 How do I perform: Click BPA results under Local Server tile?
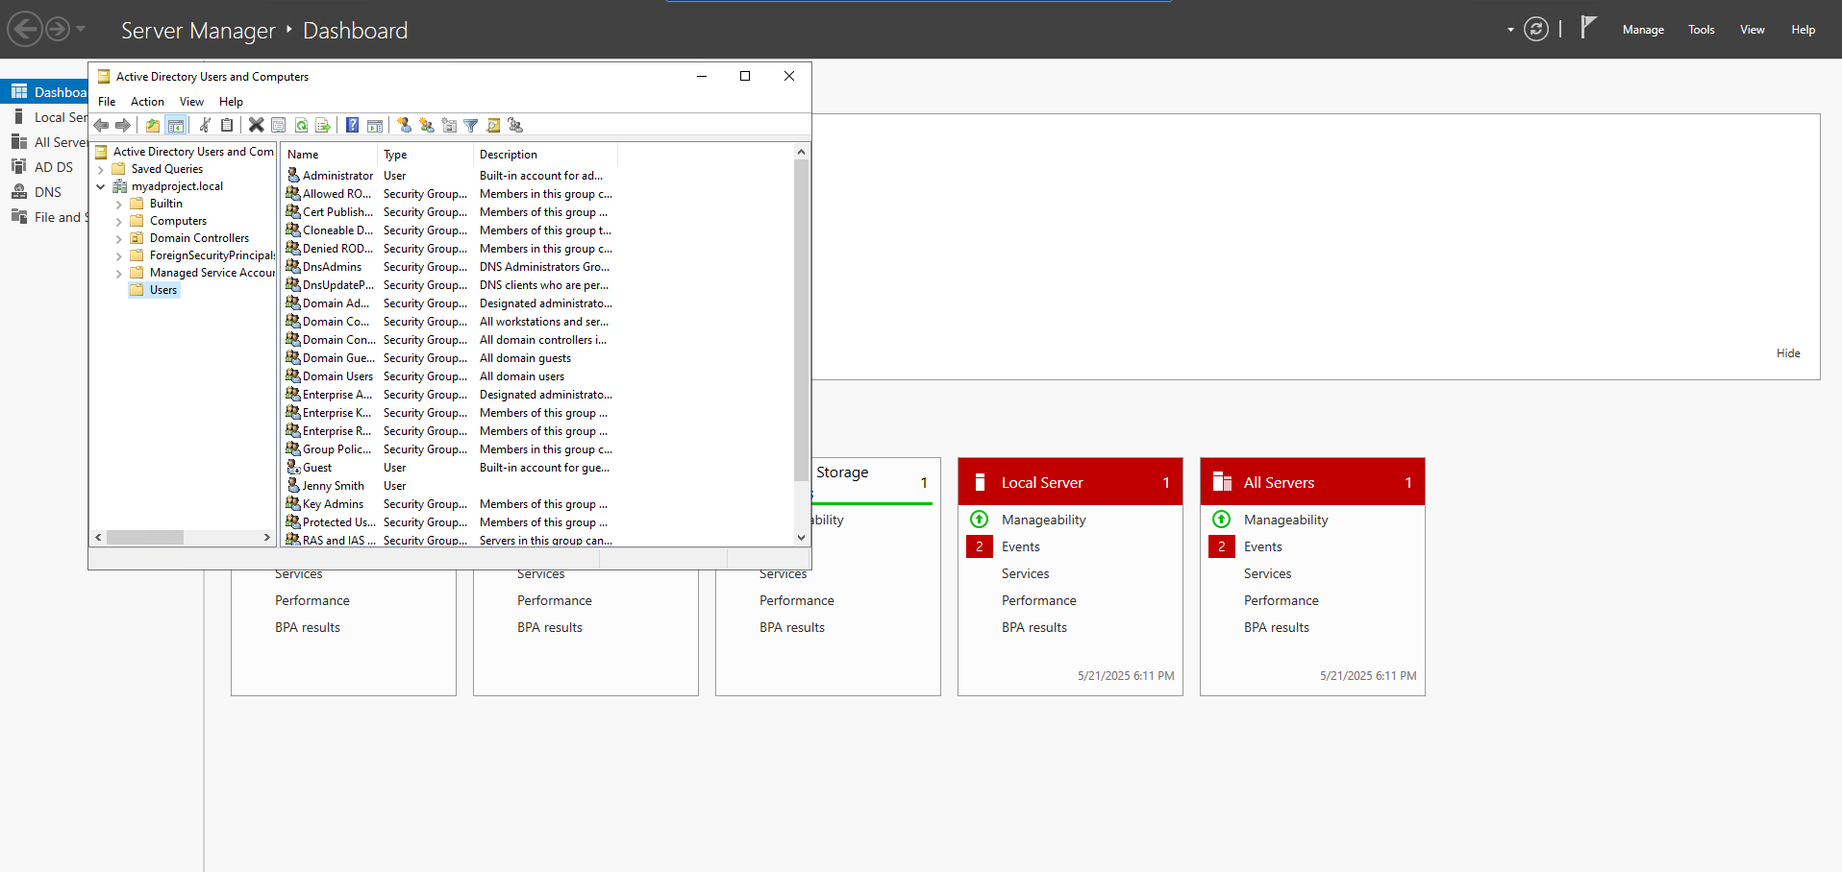pos(1033,627)
